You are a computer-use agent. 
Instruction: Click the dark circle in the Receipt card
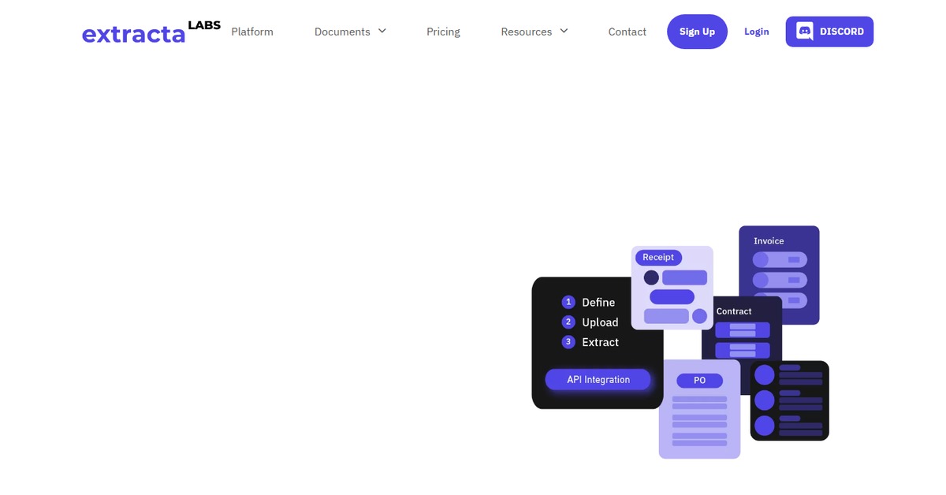[x=651, y=277]
